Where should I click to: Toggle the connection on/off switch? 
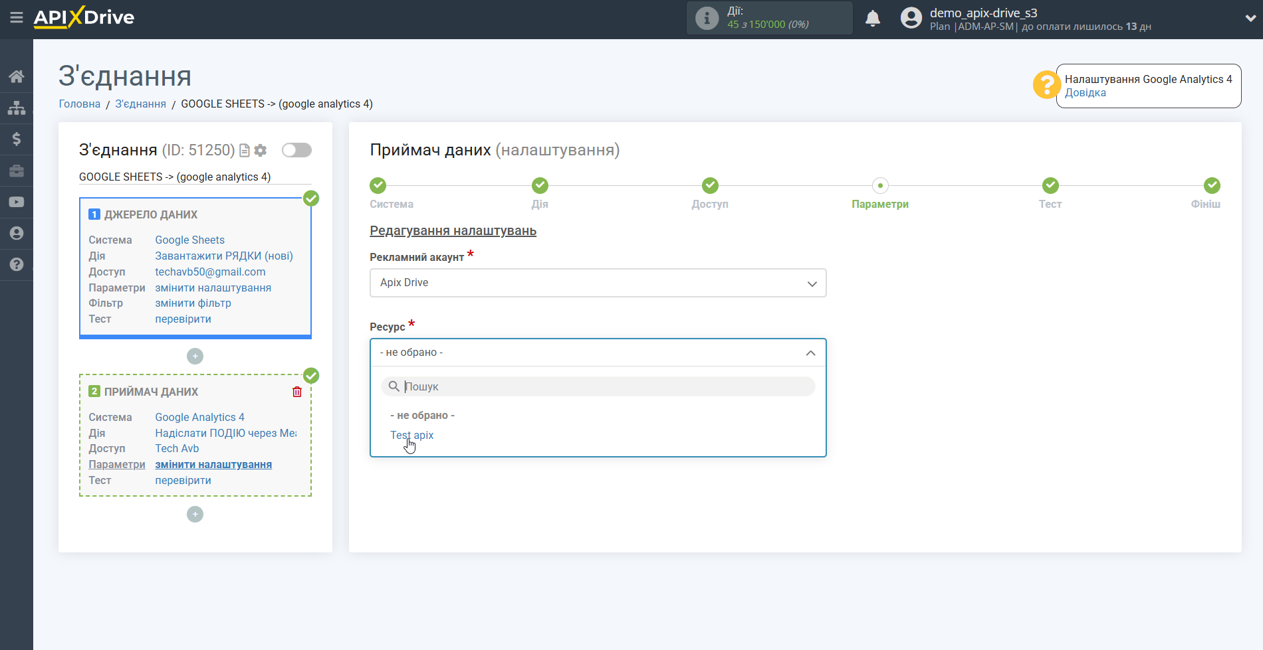point(296,150)
